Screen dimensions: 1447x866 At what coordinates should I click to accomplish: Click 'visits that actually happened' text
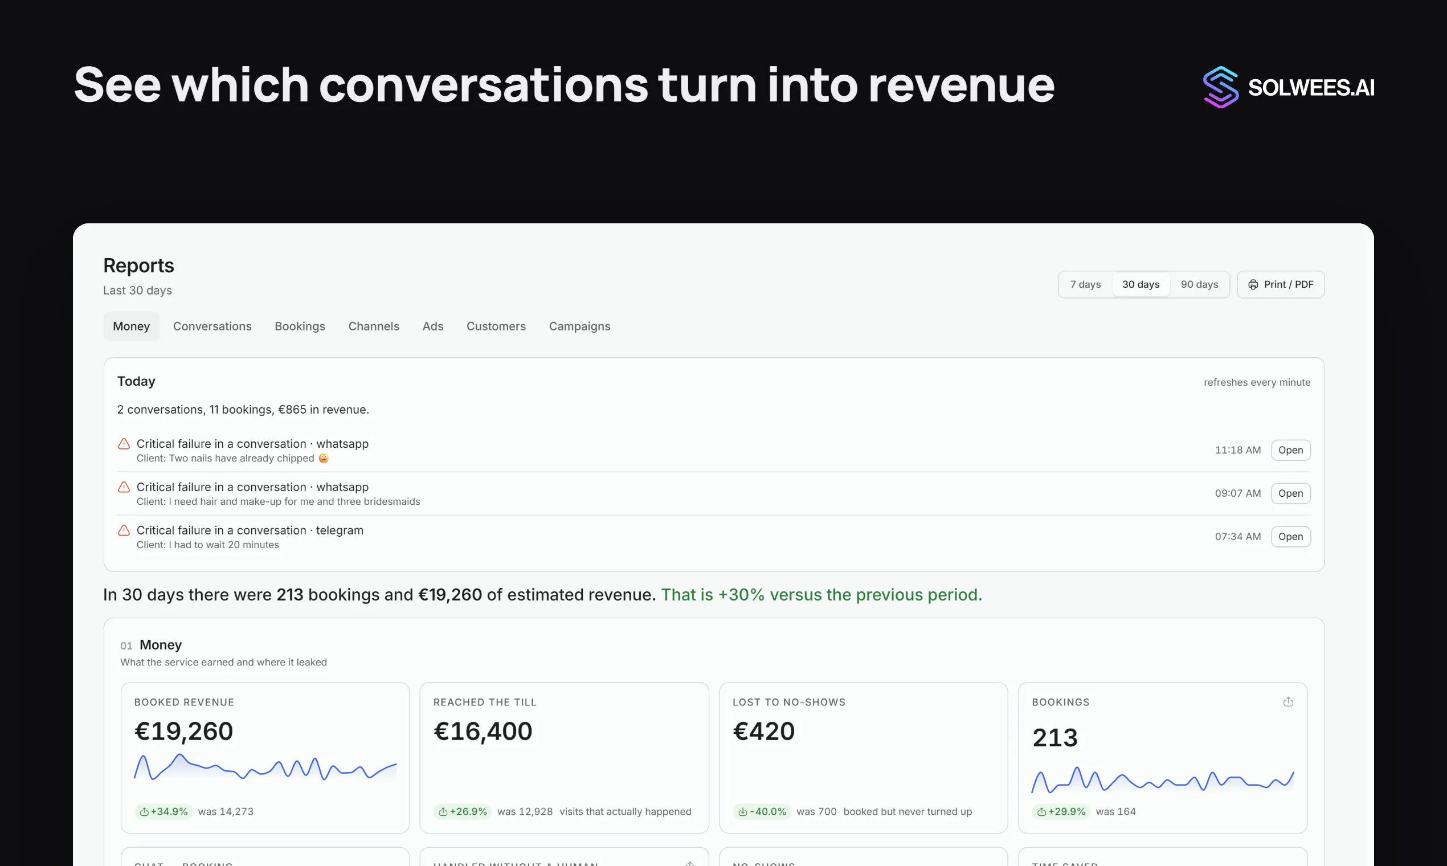pyautogui.click(x=626, y=812)
